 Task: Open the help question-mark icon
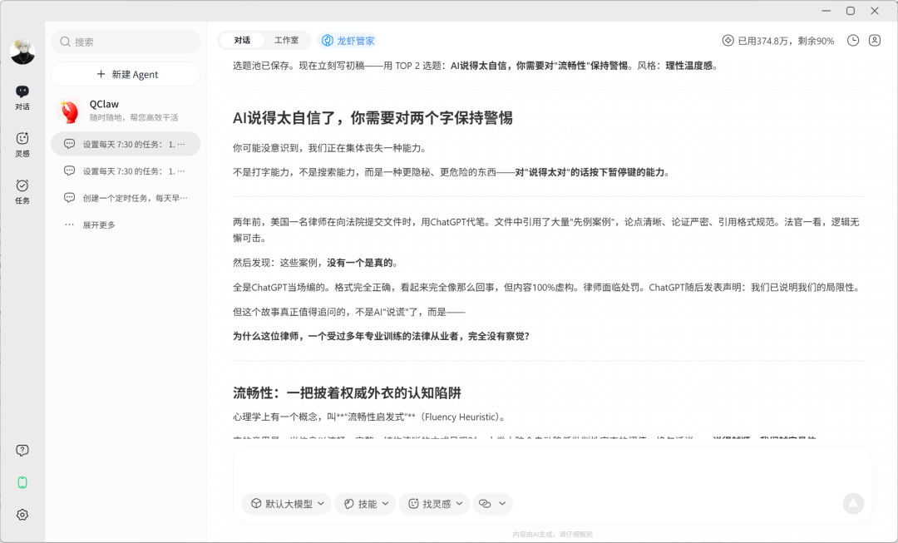(22, 450)
